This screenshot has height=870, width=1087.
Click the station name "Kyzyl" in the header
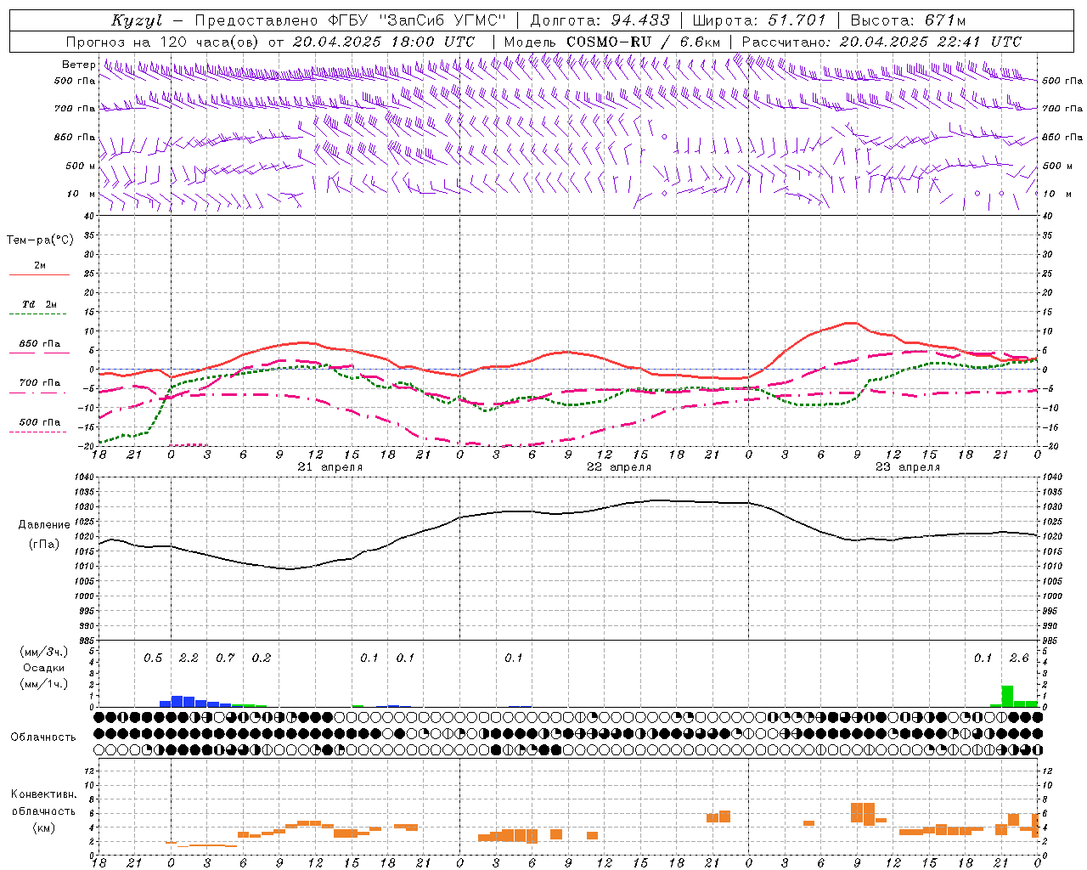click(137, 20)
